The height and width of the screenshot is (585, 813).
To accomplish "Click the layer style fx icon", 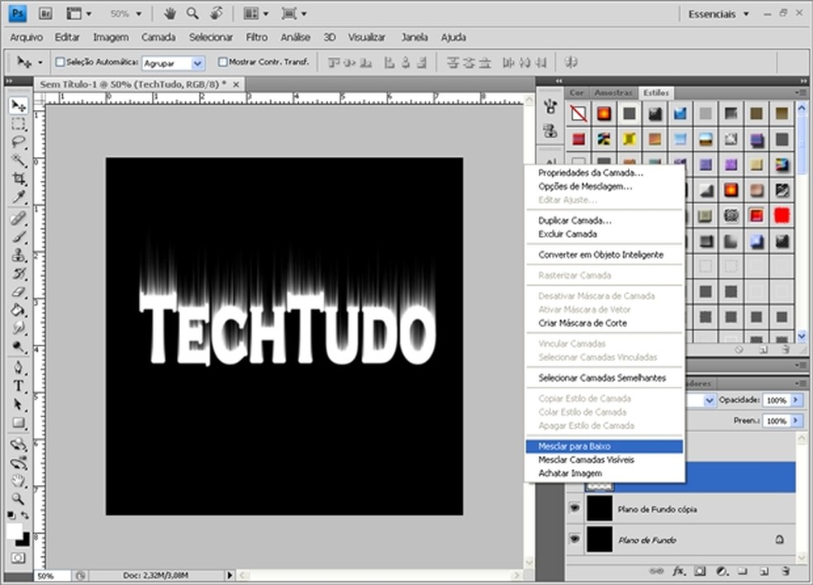I will pos(679,570).
